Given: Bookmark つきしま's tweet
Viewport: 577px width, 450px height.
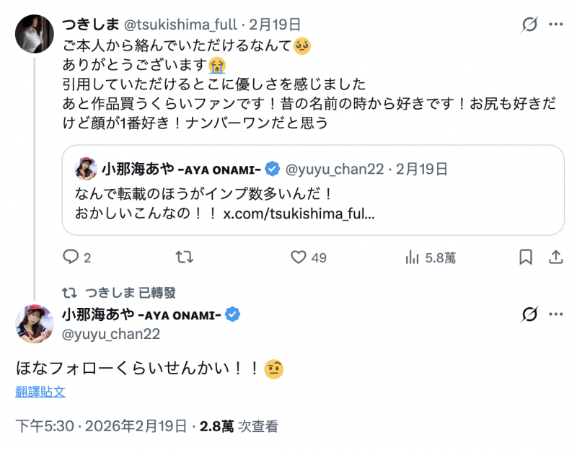Looking at the screenshot, I should (526, 257).
